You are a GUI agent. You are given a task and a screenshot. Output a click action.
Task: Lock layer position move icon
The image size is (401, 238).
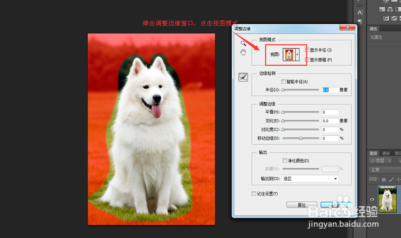click(x=398, y=179)
